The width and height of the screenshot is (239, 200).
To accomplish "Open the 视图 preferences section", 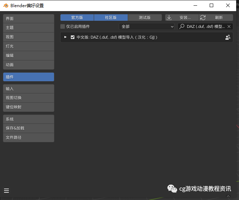I will click(29, 37).
